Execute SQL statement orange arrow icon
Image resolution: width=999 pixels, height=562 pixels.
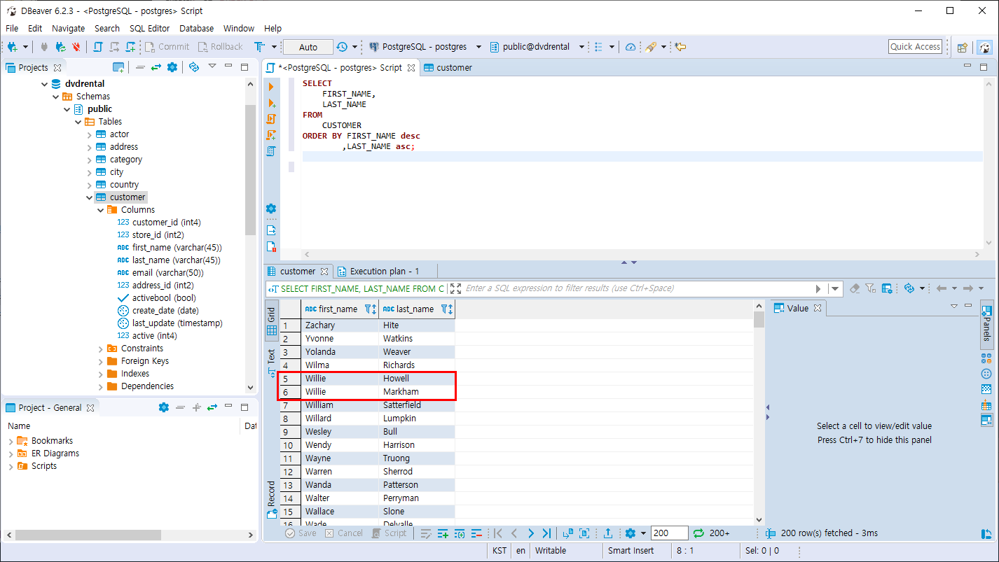tap(271, 87)
